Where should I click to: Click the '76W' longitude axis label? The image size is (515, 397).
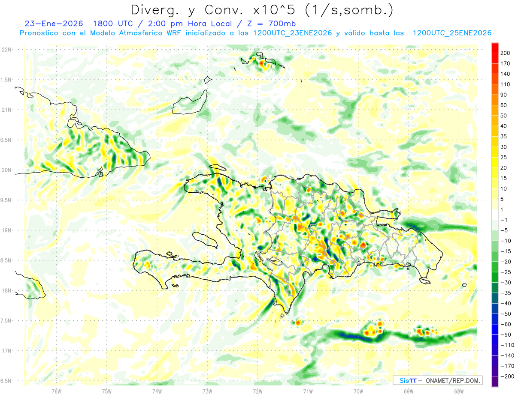(x=56, y=391)
